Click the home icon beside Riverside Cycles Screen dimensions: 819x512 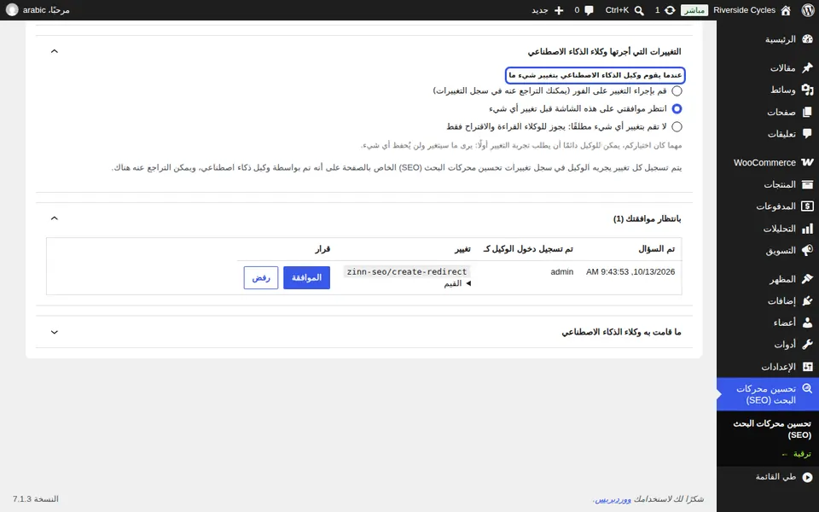pos(786,10)
